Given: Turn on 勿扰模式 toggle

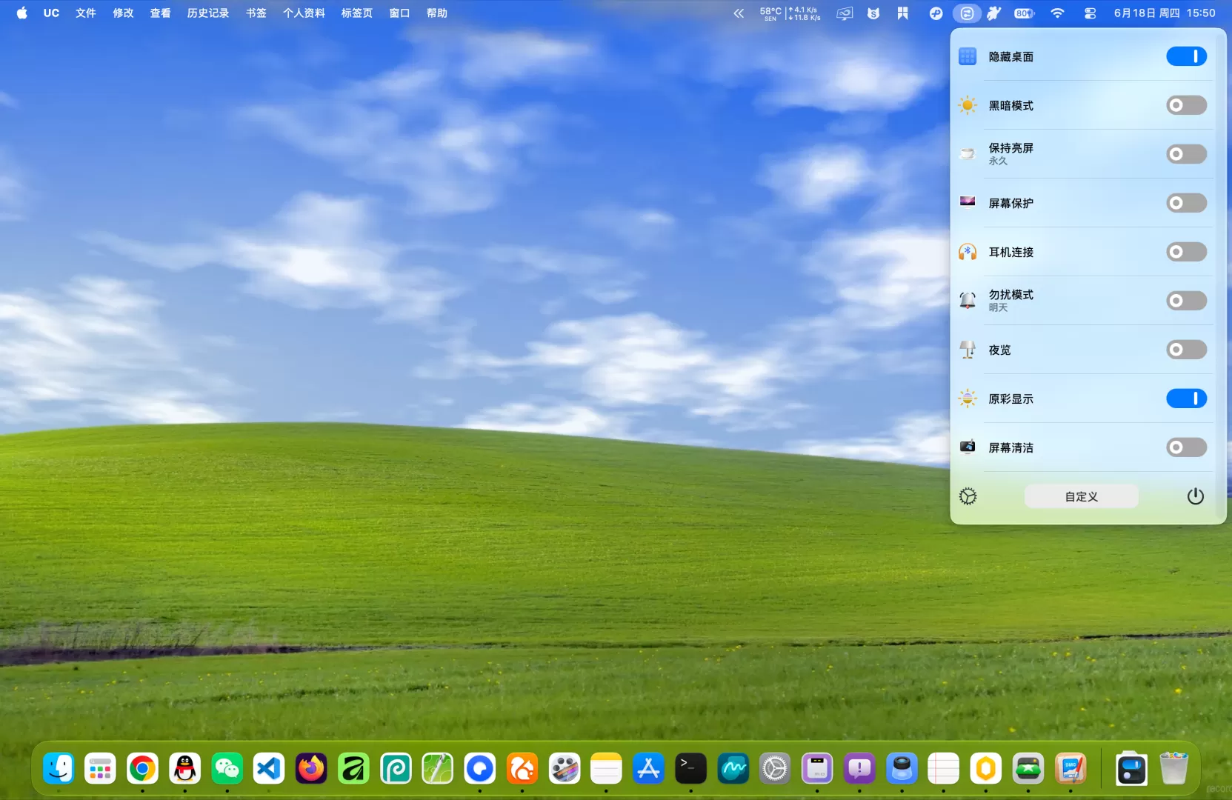Looking at the screenshot, I should [1186, 301].
